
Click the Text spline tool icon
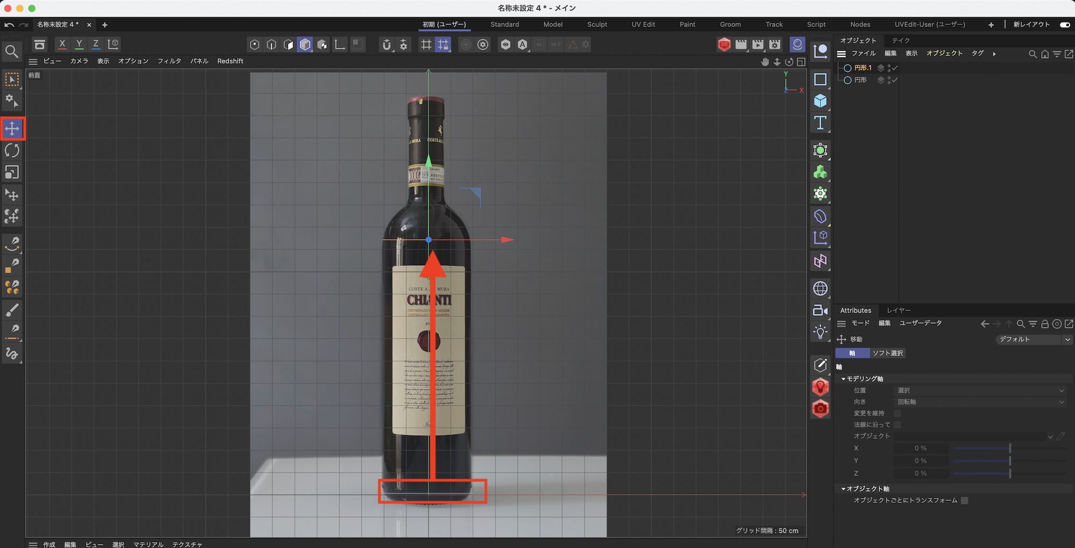point(820,123)
